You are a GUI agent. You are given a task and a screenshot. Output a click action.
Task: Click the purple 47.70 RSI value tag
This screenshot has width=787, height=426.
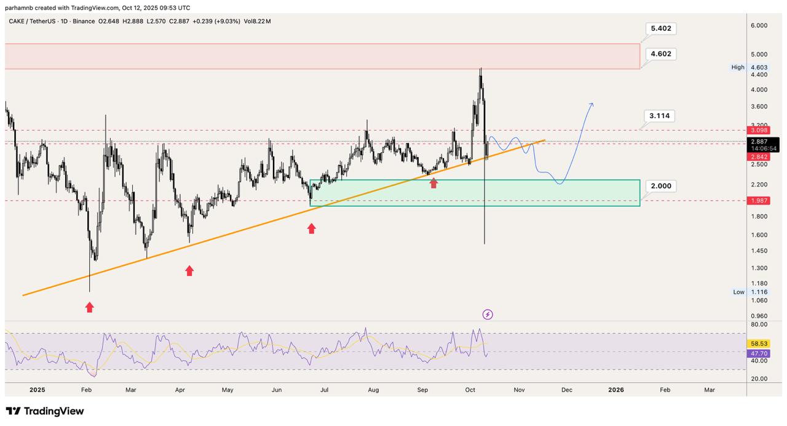pyautogui.click(x=758, y=354)
